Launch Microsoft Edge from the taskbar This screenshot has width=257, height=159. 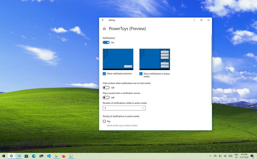[34, 156]
